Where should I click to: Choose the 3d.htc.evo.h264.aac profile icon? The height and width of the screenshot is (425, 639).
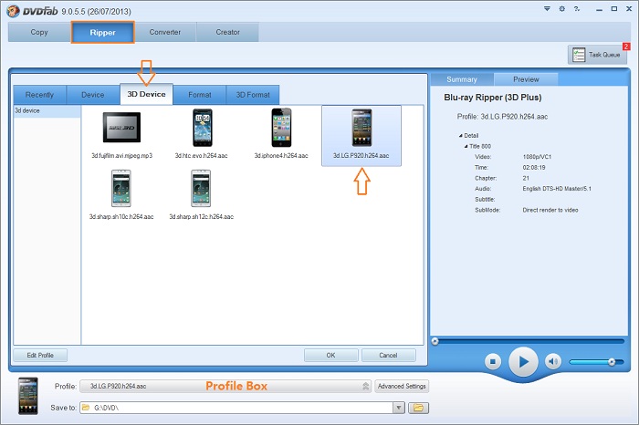[202, 128]
